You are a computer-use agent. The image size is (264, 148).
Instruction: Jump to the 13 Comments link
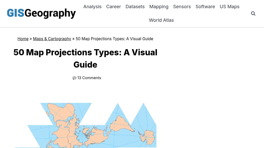coord(89,78)
